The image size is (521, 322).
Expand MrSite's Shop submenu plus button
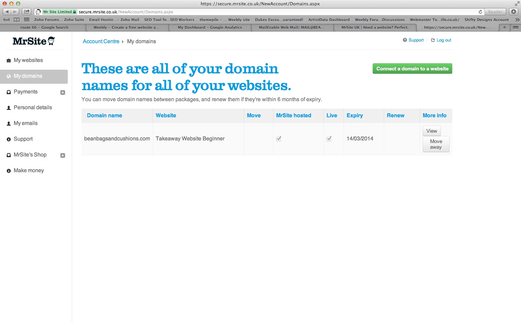coord(63,155)
